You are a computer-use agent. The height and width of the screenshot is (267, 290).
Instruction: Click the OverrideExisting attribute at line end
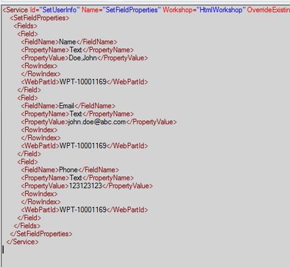[x=268, y=10]
